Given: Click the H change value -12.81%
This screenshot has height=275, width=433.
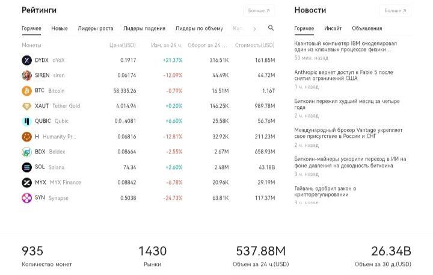Looking at the screenshot, I should tap(173, 137).
